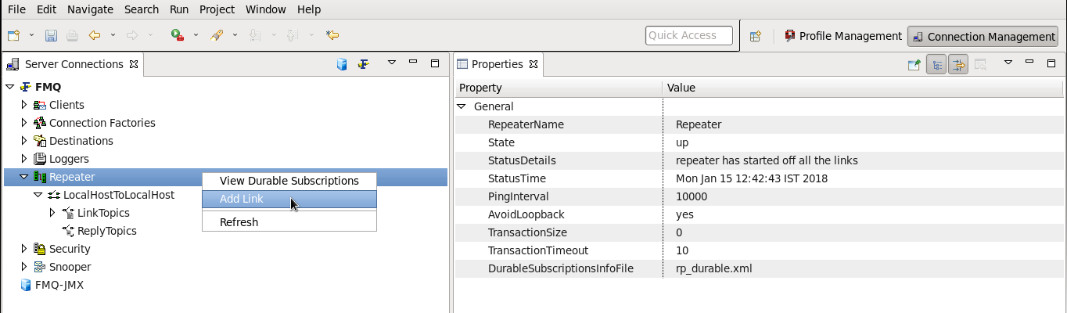Select View Durable Subscriptions menu entry
The height and width of the screenshot is (313, 1067).
pos(289,181)
